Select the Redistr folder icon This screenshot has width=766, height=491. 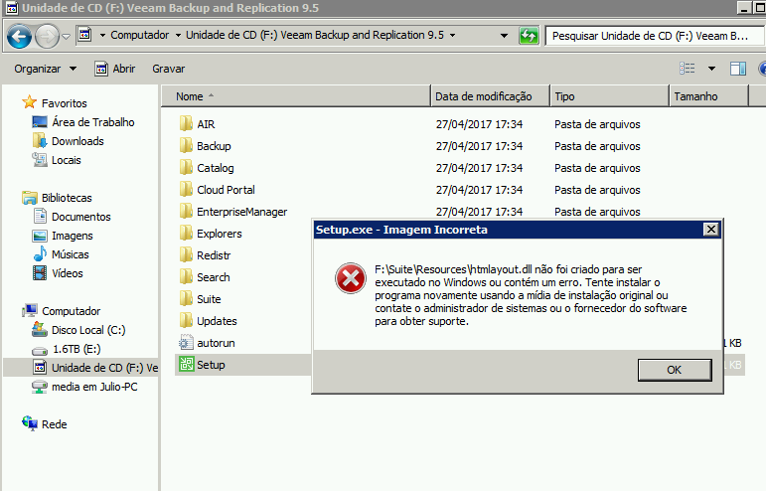pos(186,255)
